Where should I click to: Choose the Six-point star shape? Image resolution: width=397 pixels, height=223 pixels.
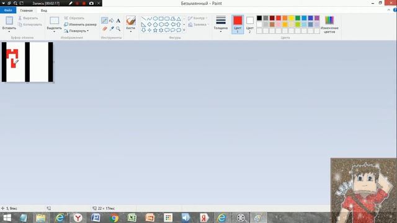pos(161,30)
